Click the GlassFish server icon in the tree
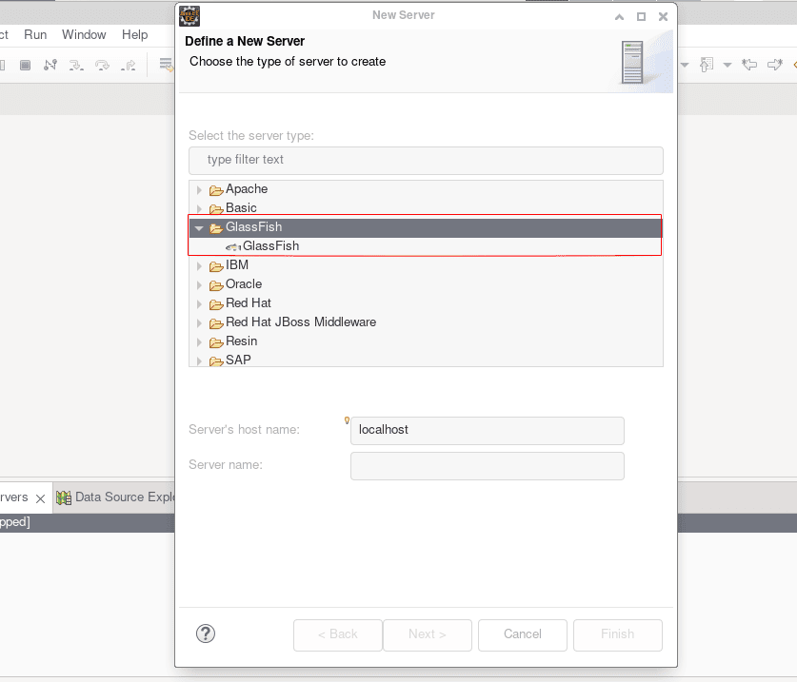 (231, 245)
